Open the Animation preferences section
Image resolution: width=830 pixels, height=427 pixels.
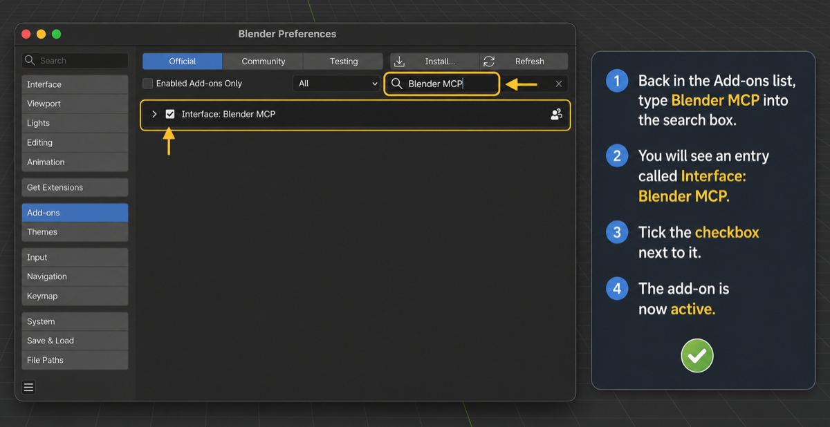pos(75,162)
